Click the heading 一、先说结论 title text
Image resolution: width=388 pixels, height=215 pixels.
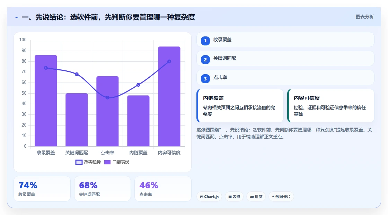coord(108,17)
